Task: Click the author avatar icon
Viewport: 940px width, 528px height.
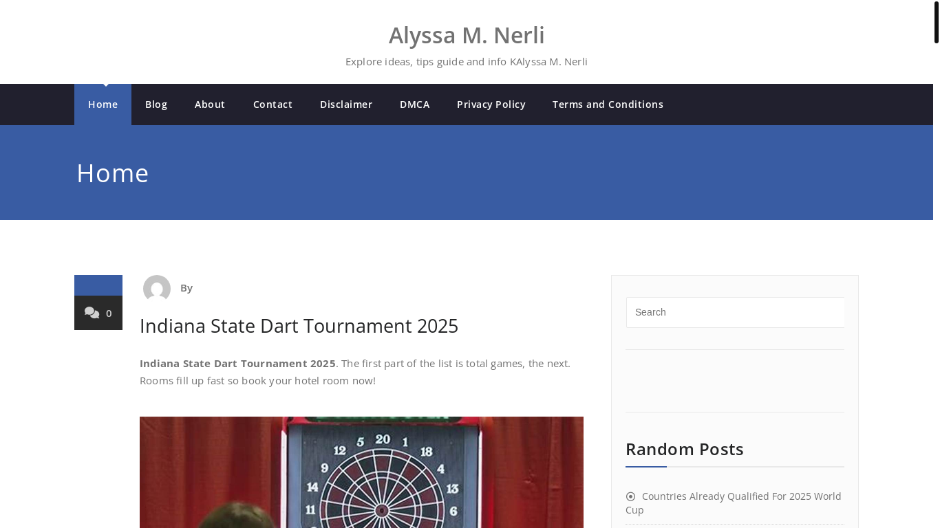Action: point(157,289)
